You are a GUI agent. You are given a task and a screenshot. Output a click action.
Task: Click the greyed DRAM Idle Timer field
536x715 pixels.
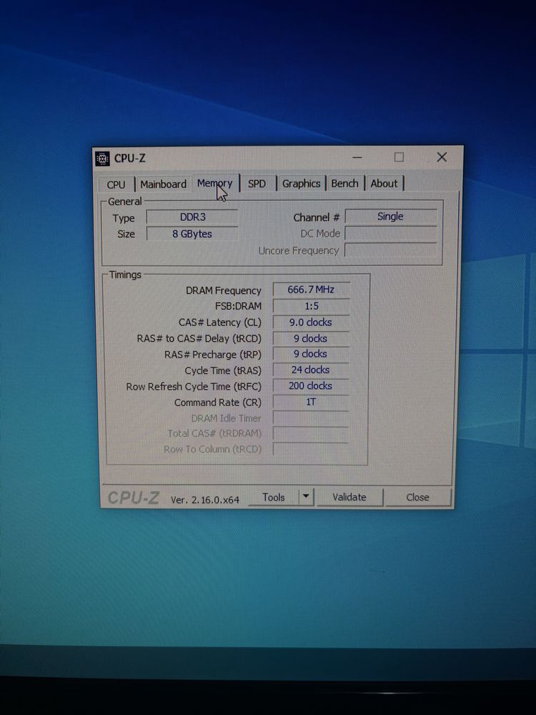pyautogui.click(x=311, y=418)
